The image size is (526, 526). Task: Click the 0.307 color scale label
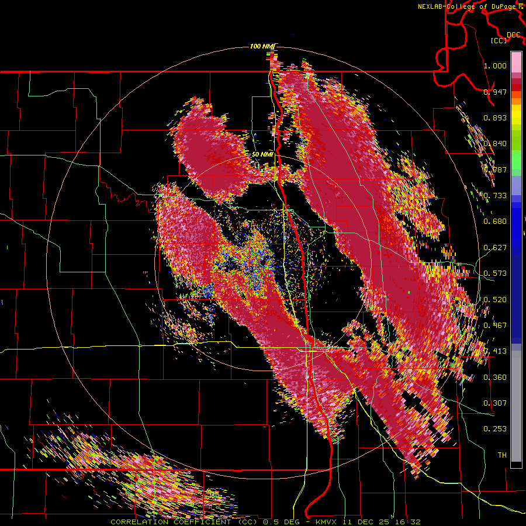(495, 403)
